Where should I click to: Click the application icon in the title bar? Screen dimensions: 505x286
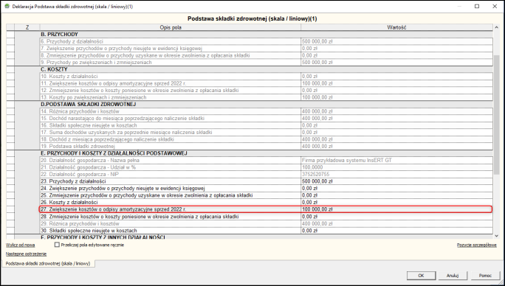[7, 7]
